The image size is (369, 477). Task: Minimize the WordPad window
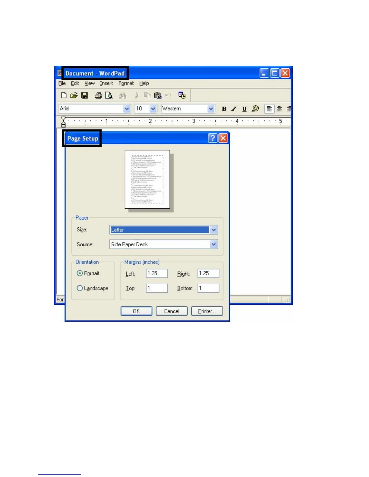coord(264,73)
